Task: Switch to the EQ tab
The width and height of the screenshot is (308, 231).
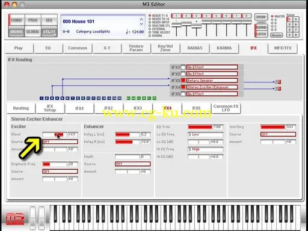Action: click(x=48, y=48)
